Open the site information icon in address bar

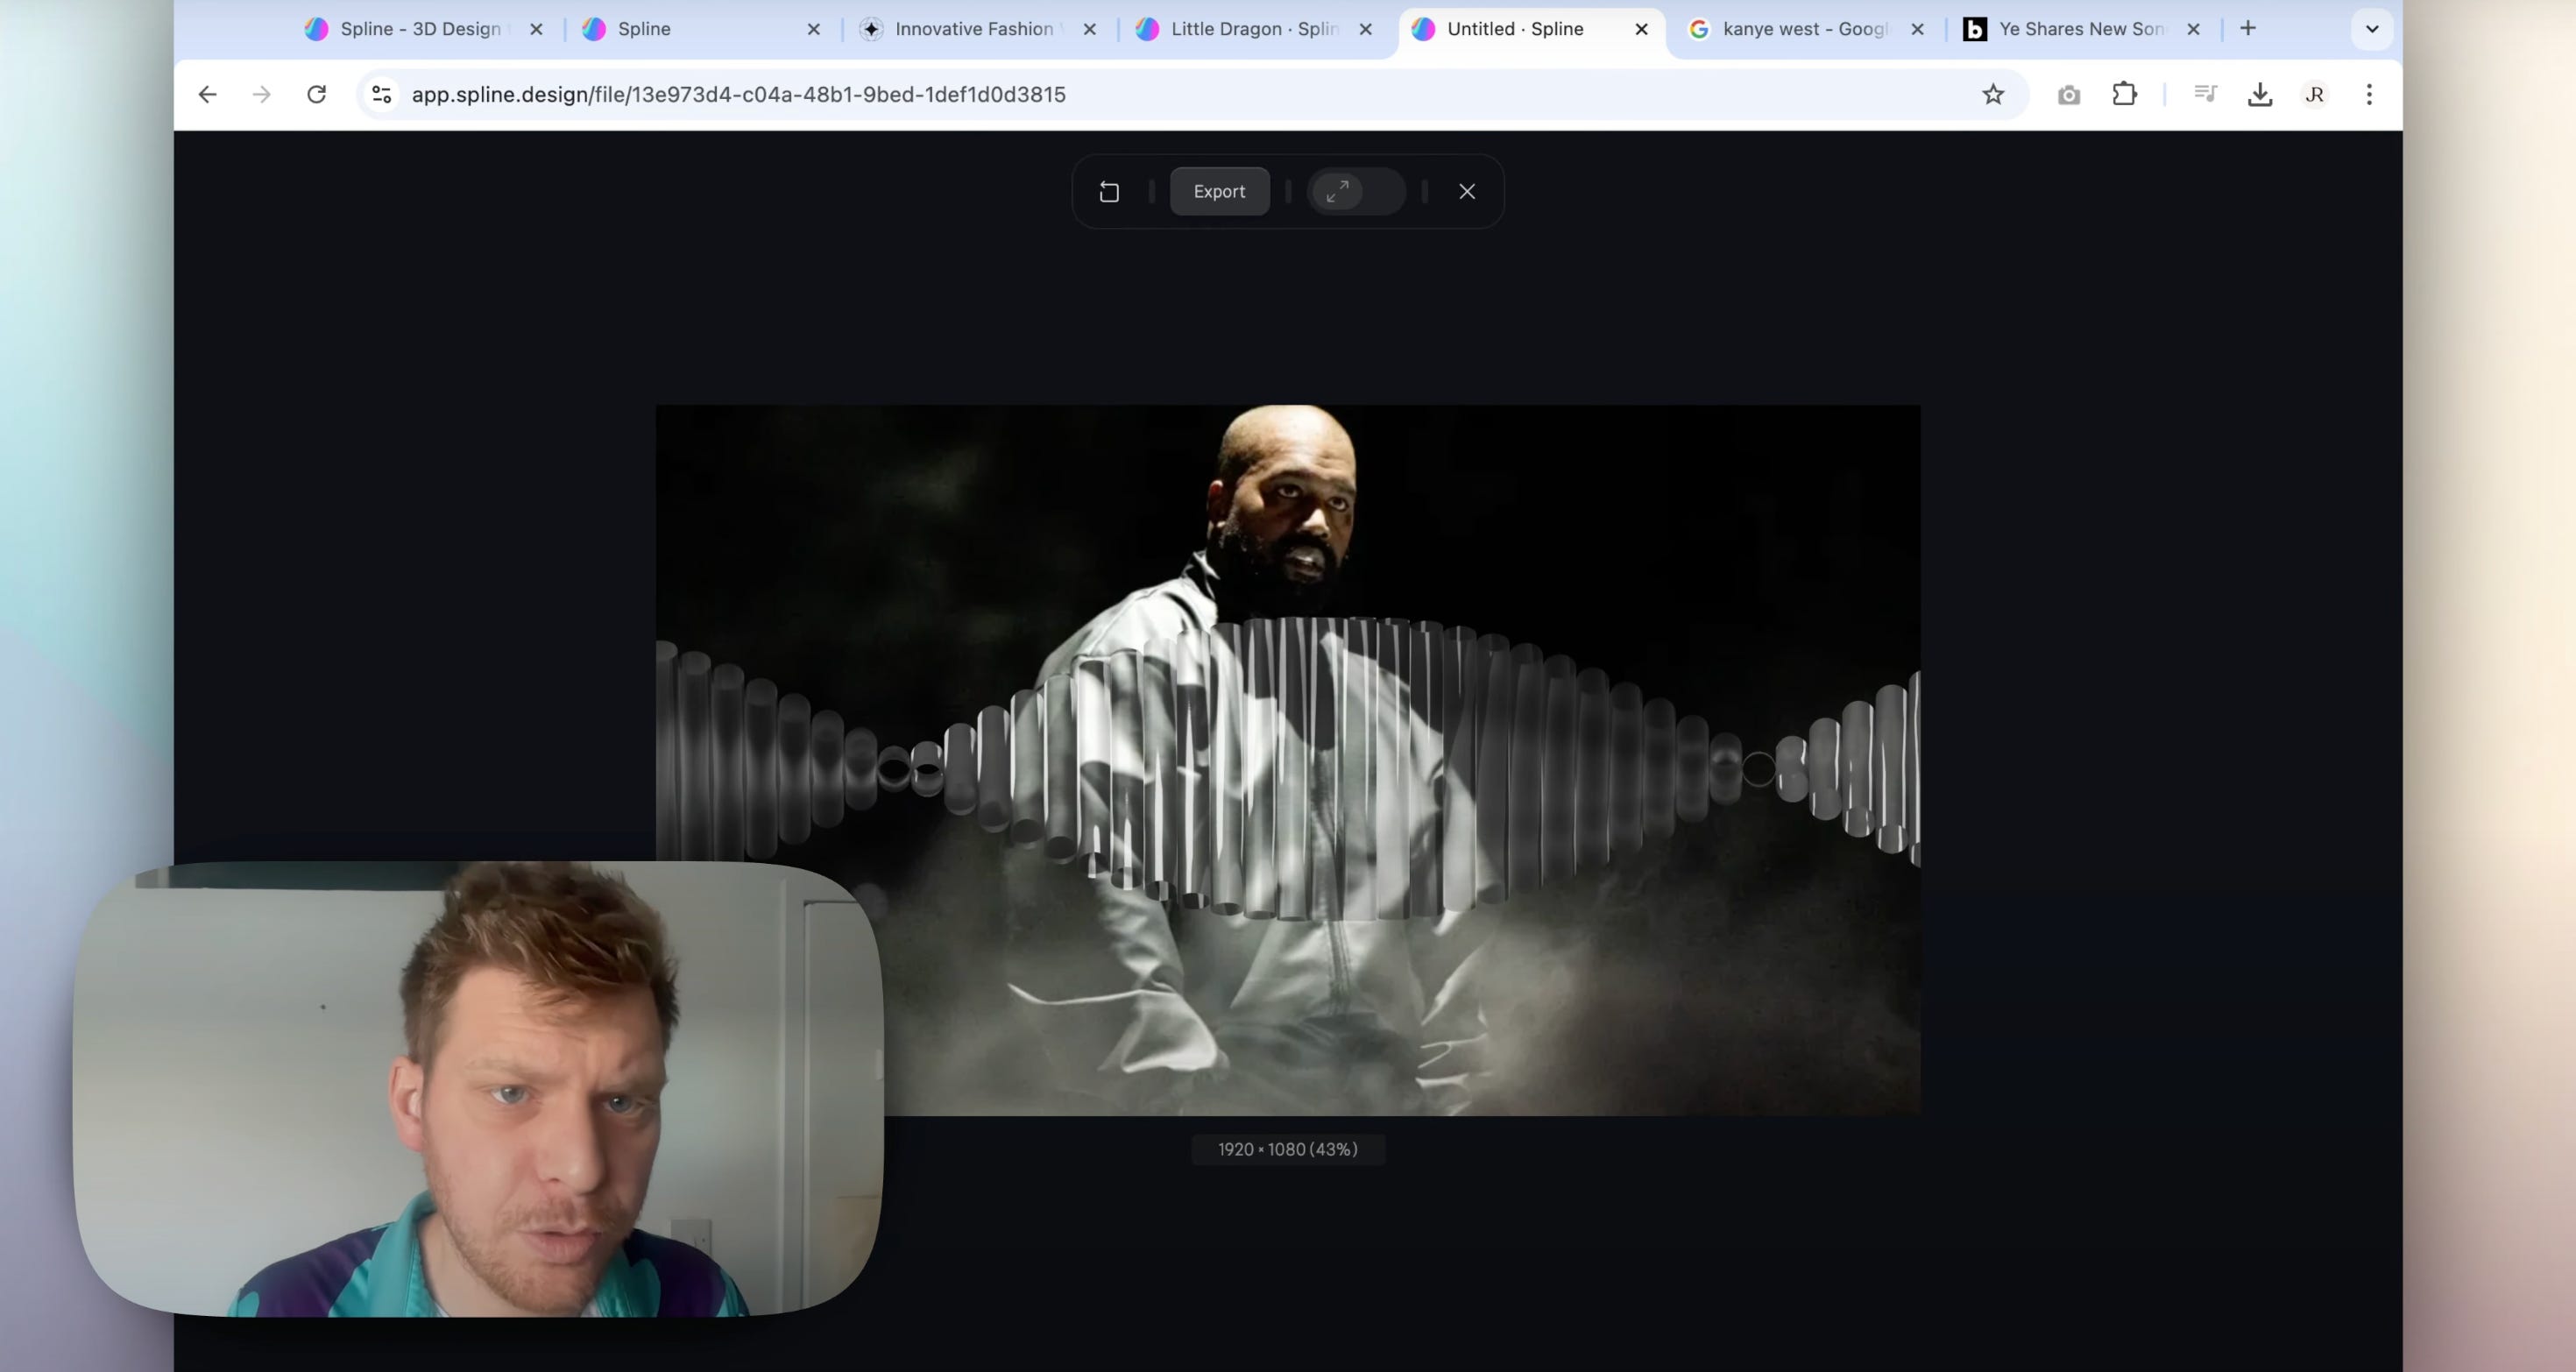[381, 94]
